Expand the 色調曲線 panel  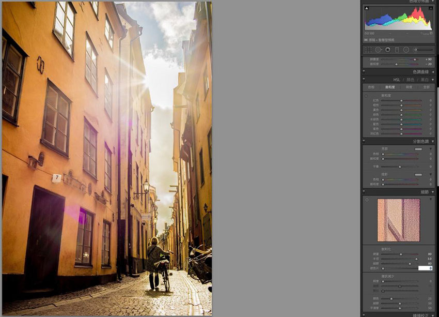pos(433,72)
